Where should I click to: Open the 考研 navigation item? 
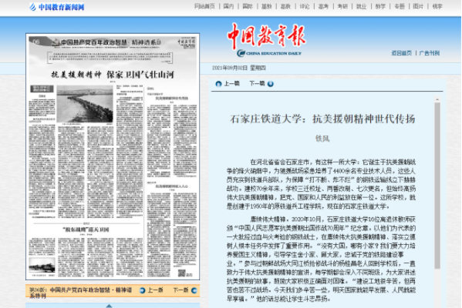[x=342, y=6]
